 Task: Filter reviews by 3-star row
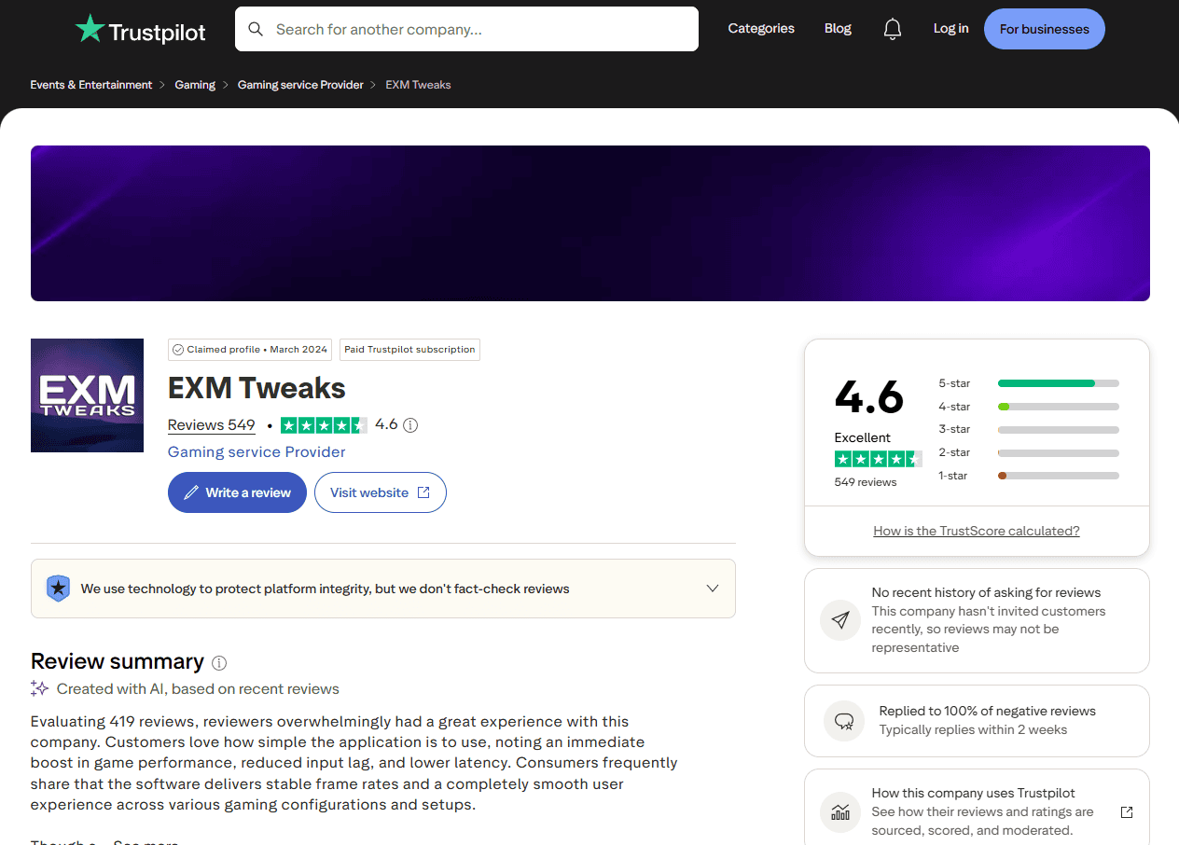[1029, 430]
